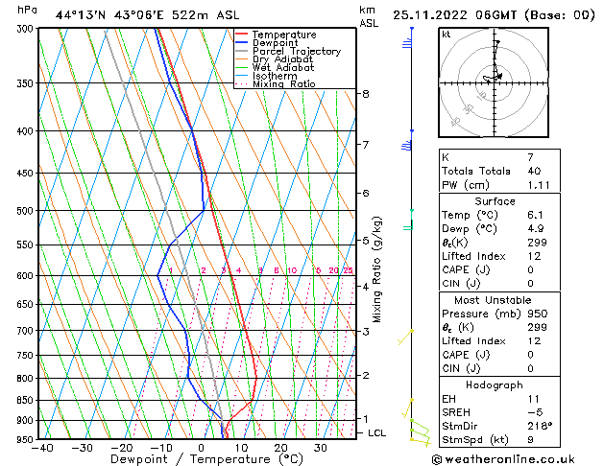Click the surface Temp value 6.1
604x466 pixels.
click(535, 216)
